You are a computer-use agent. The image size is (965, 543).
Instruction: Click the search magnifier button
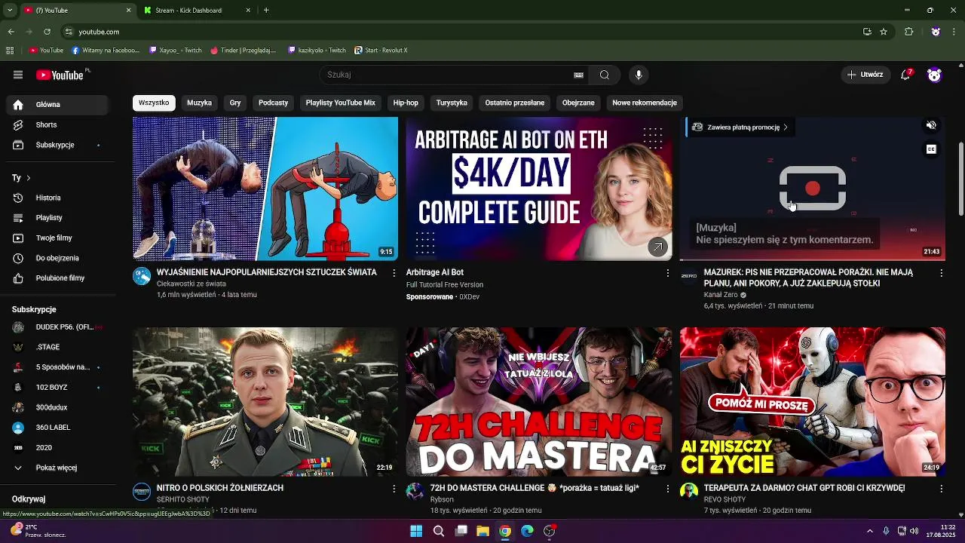(604, 75)
